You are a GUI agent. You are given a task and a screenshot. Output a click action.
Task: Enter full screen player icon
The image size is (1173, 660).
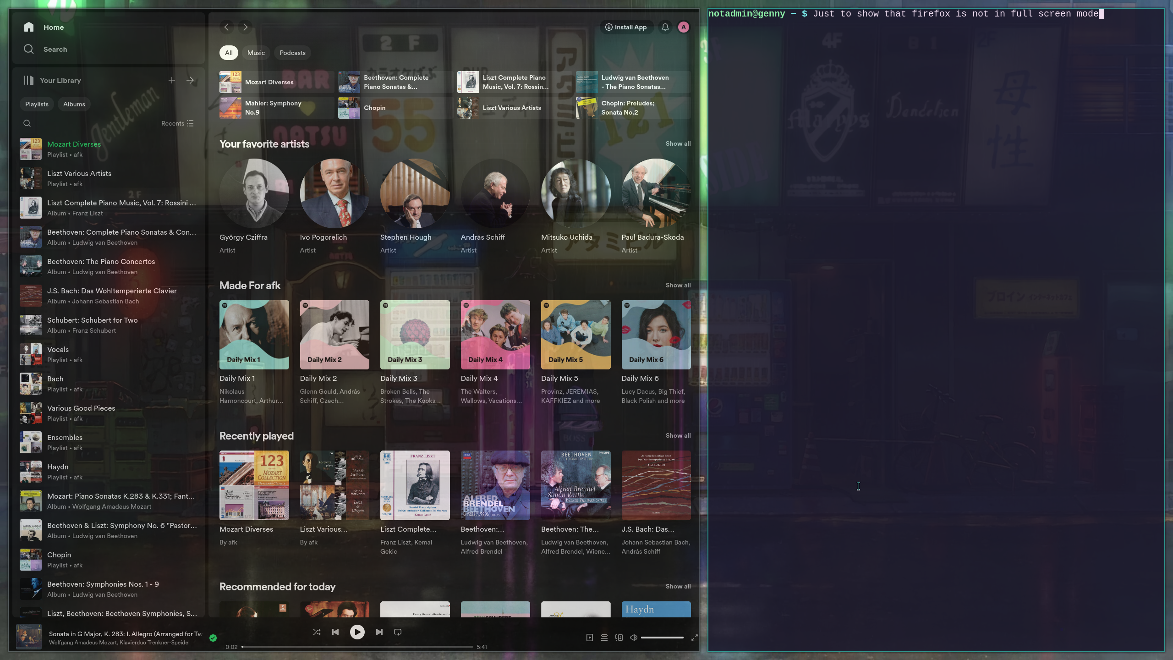[x=695, y=638]
